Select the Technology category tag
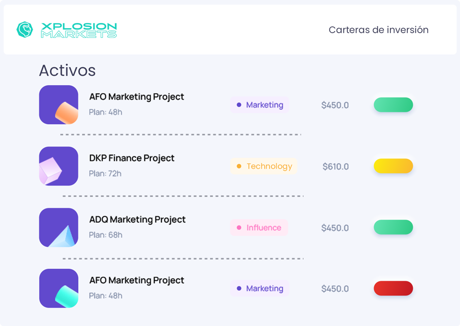Viewport: 460px width, 326px height. click(x=264, y=166)
